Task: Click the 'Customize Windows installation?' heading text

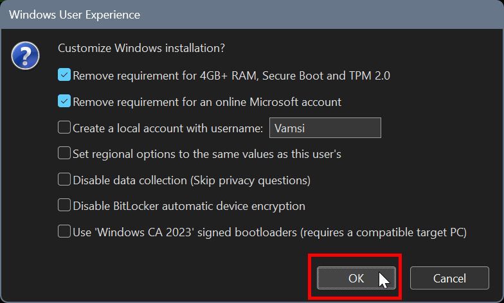Action: [141, 48]
